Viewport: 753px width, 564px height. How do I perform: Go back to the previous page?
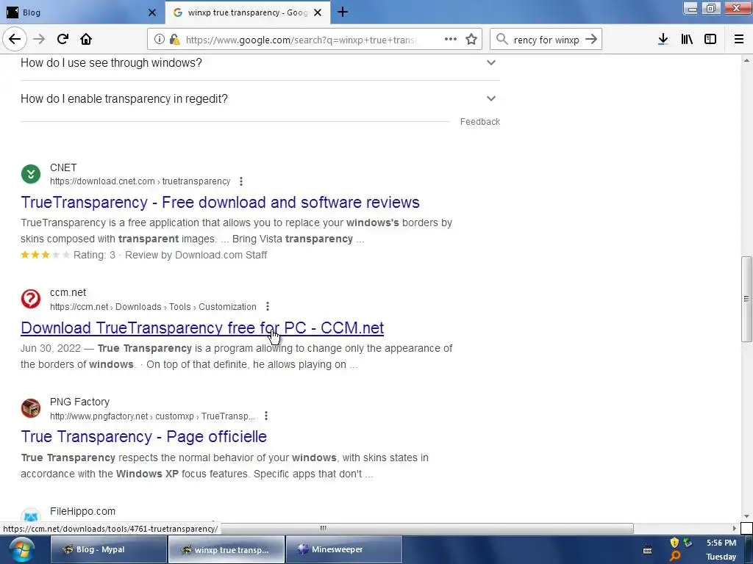click(x=15, y=40)
